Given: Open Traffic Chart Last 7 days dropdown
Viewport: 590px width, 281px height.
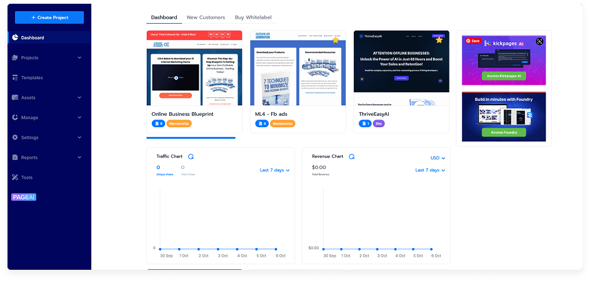Looking at the screenshot, I should [275, 170].
